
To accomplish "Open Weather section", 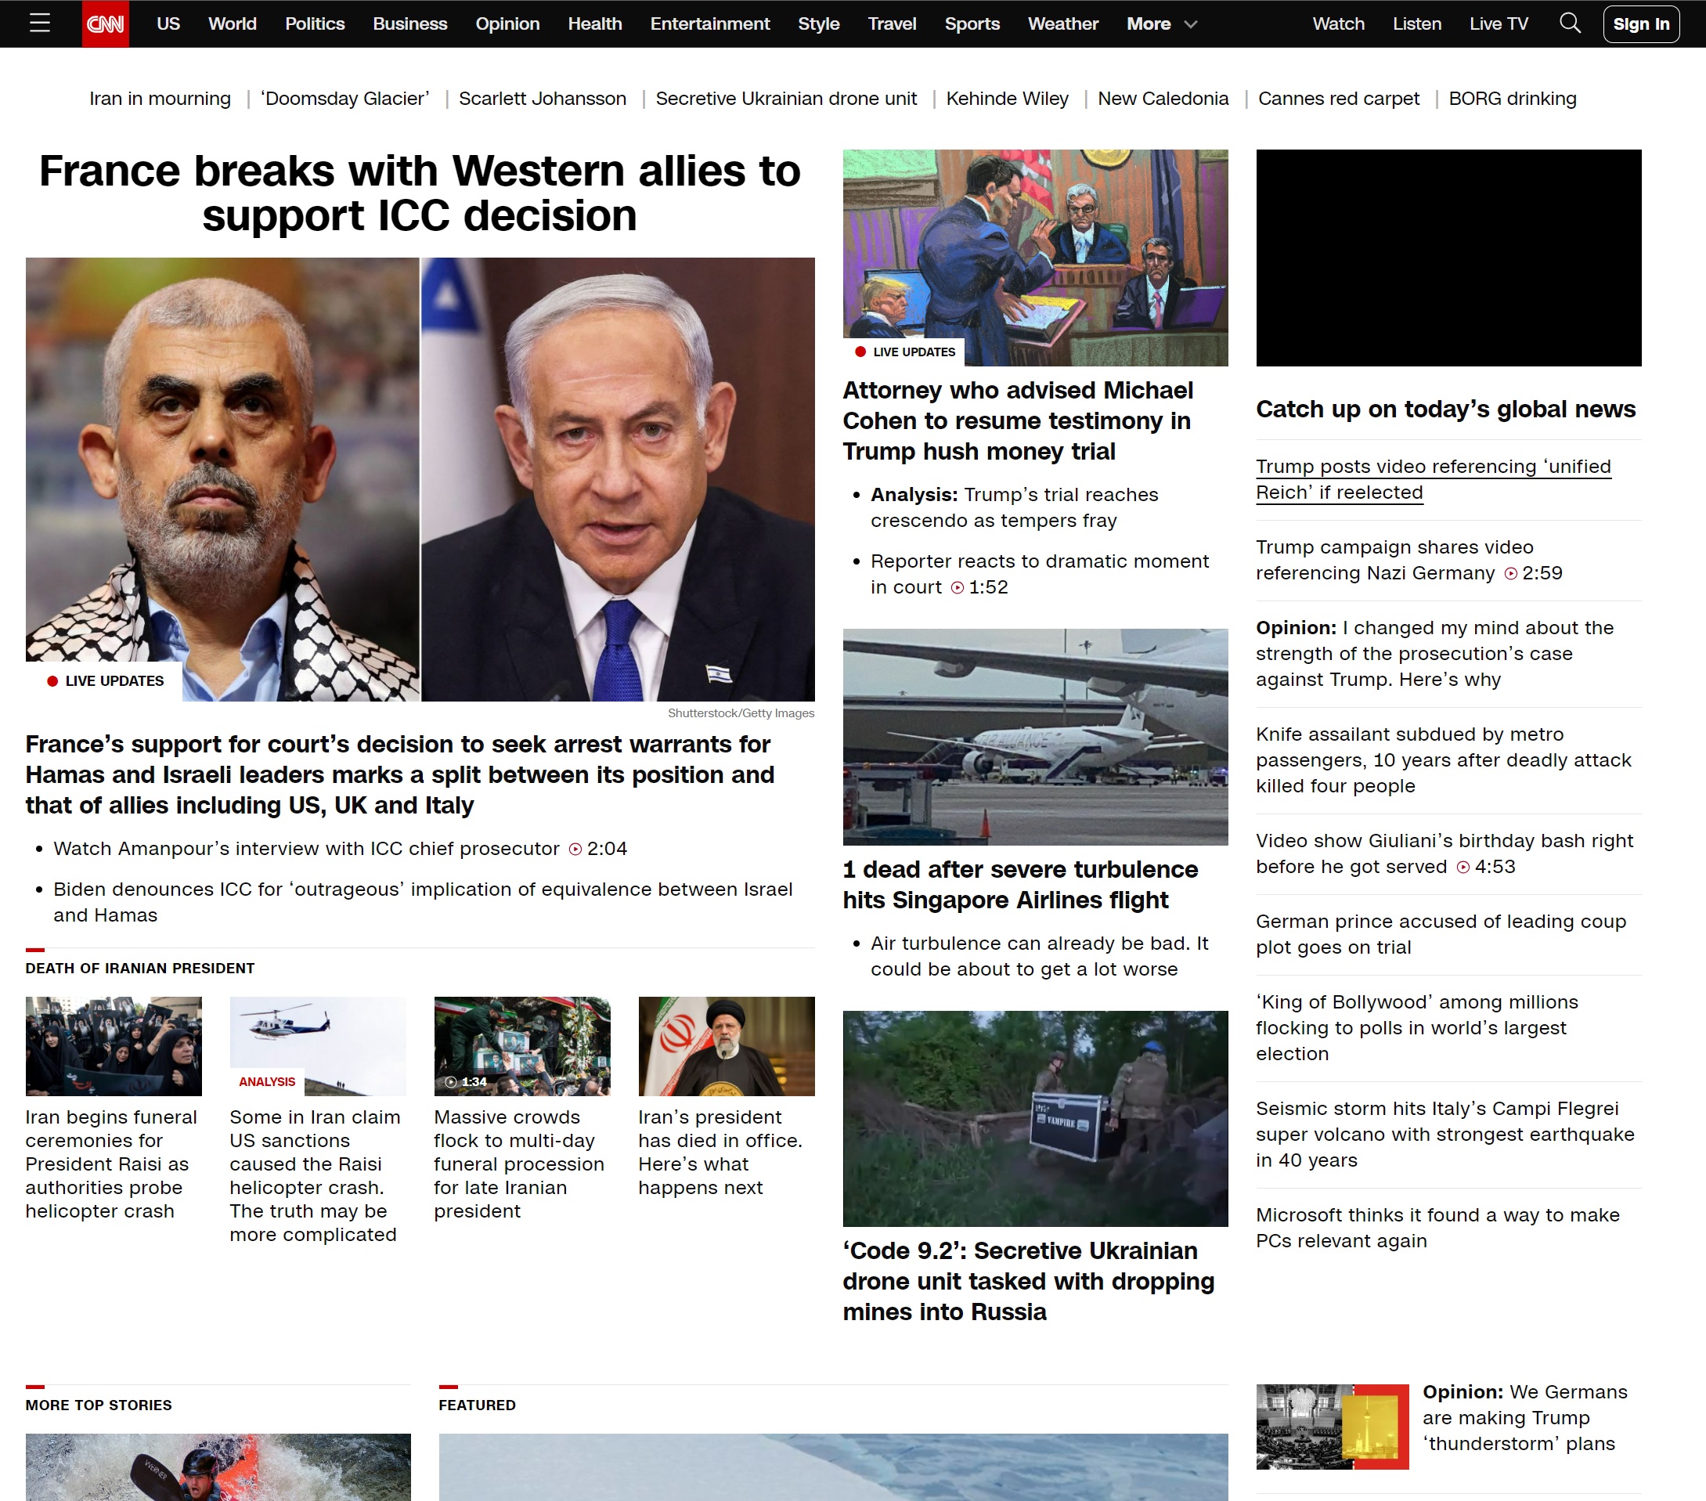I will (x=1062, y=23).
